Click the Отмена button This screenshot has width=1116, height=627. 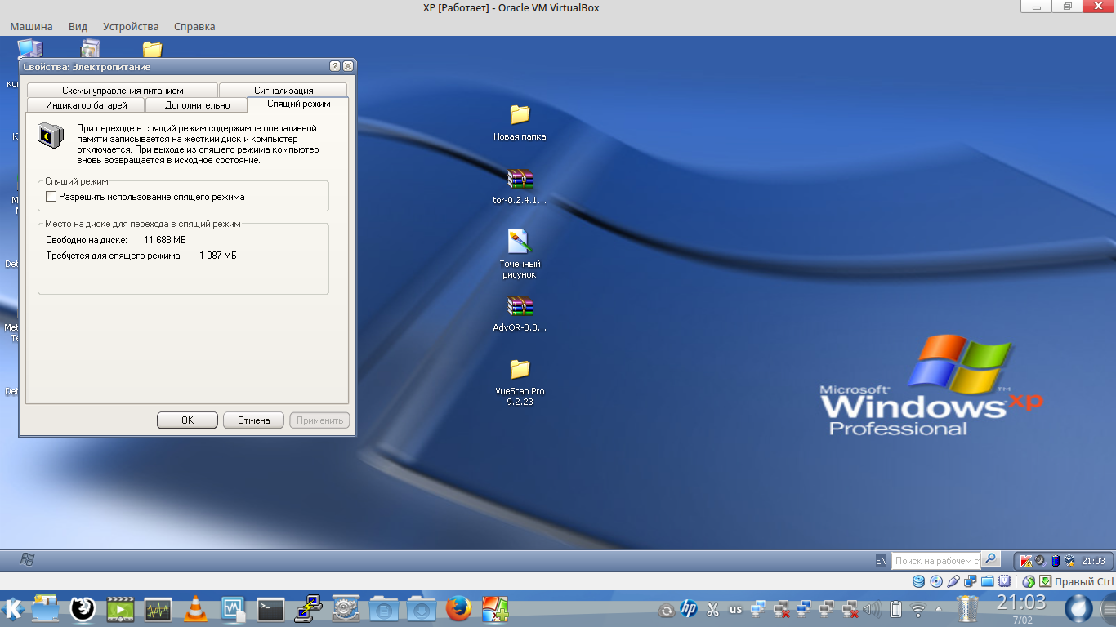coord(253,420)
